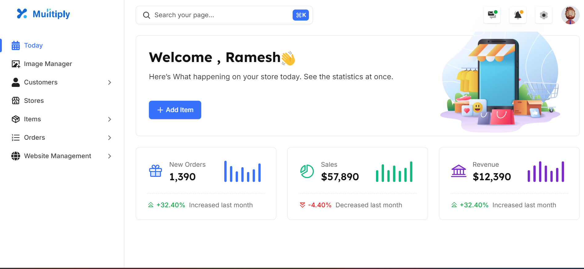584x269 pixels.
Task: Click the New Orders gift icon
Action: [155, 171]
